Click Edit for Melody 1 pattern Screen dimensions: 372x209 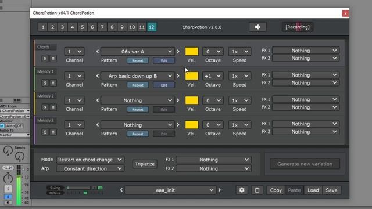click(x=164, y=85)
